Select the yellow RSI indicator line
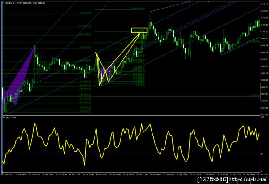The image size is (269, 184). click(130, 145)
